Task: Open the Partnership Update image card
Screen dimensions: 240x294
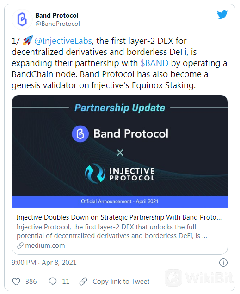Action: point(120,151)
